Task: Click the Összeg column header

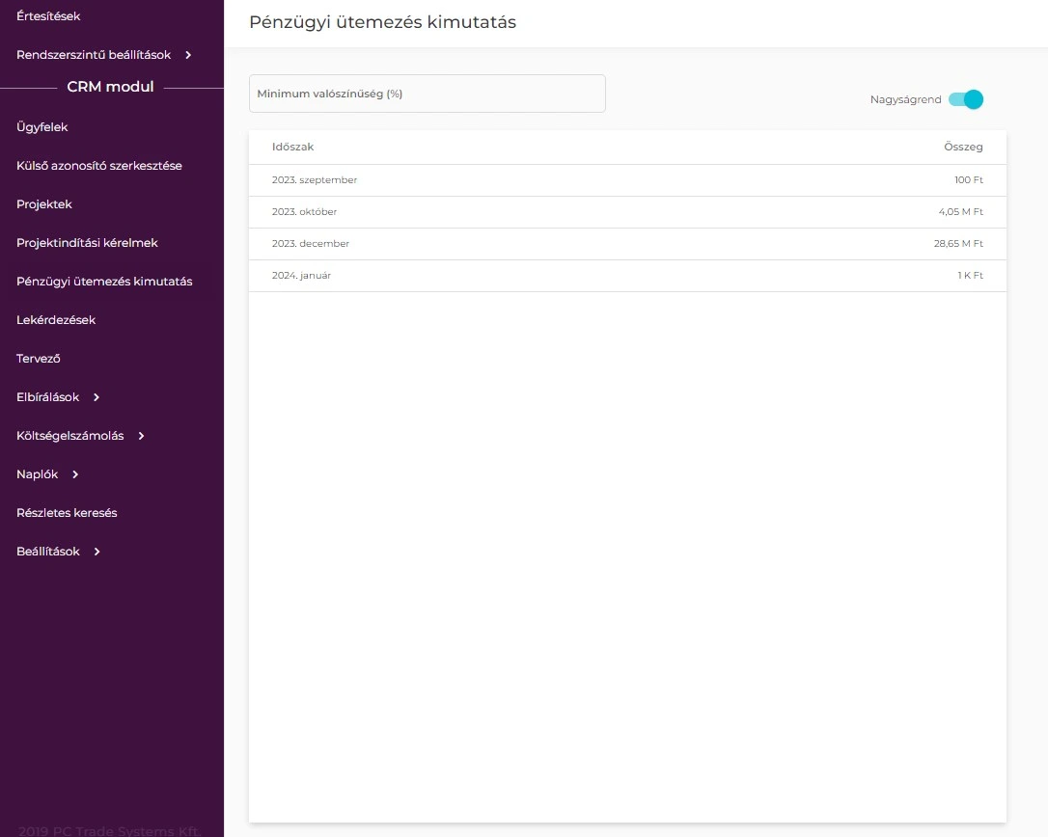Action: coord(962,148)
